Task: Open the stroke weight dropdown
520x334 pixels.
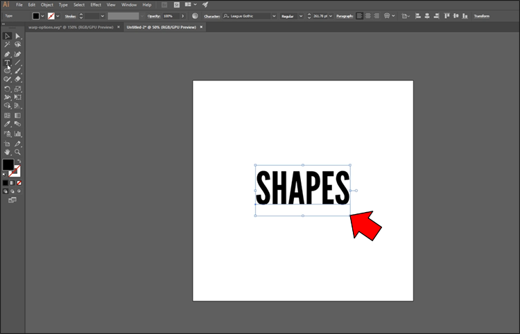Action: coord(103,15)
